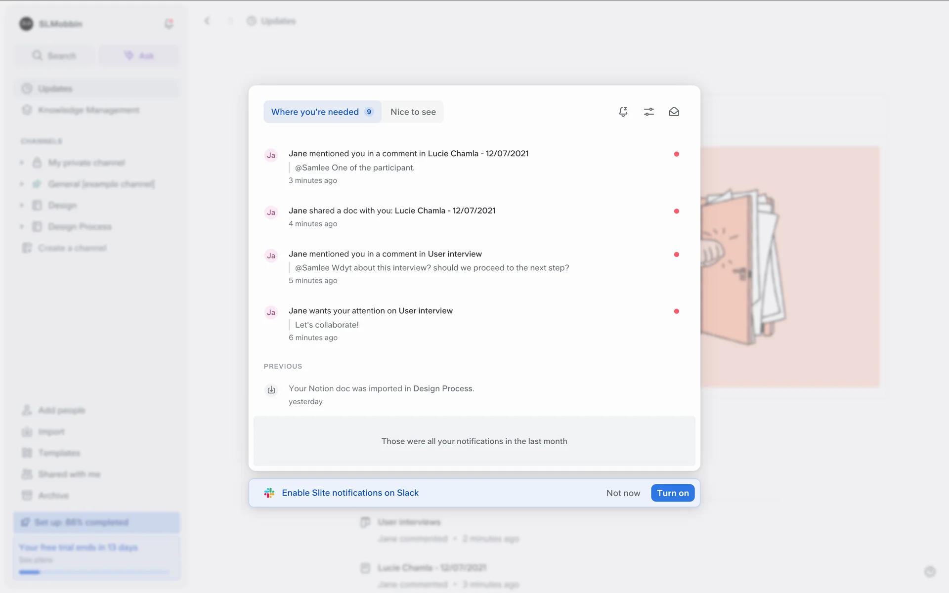The width and height of the screenshot is (949, 593).
Task: Click the Notion import icon in Previous
Action: click(271, 390)
